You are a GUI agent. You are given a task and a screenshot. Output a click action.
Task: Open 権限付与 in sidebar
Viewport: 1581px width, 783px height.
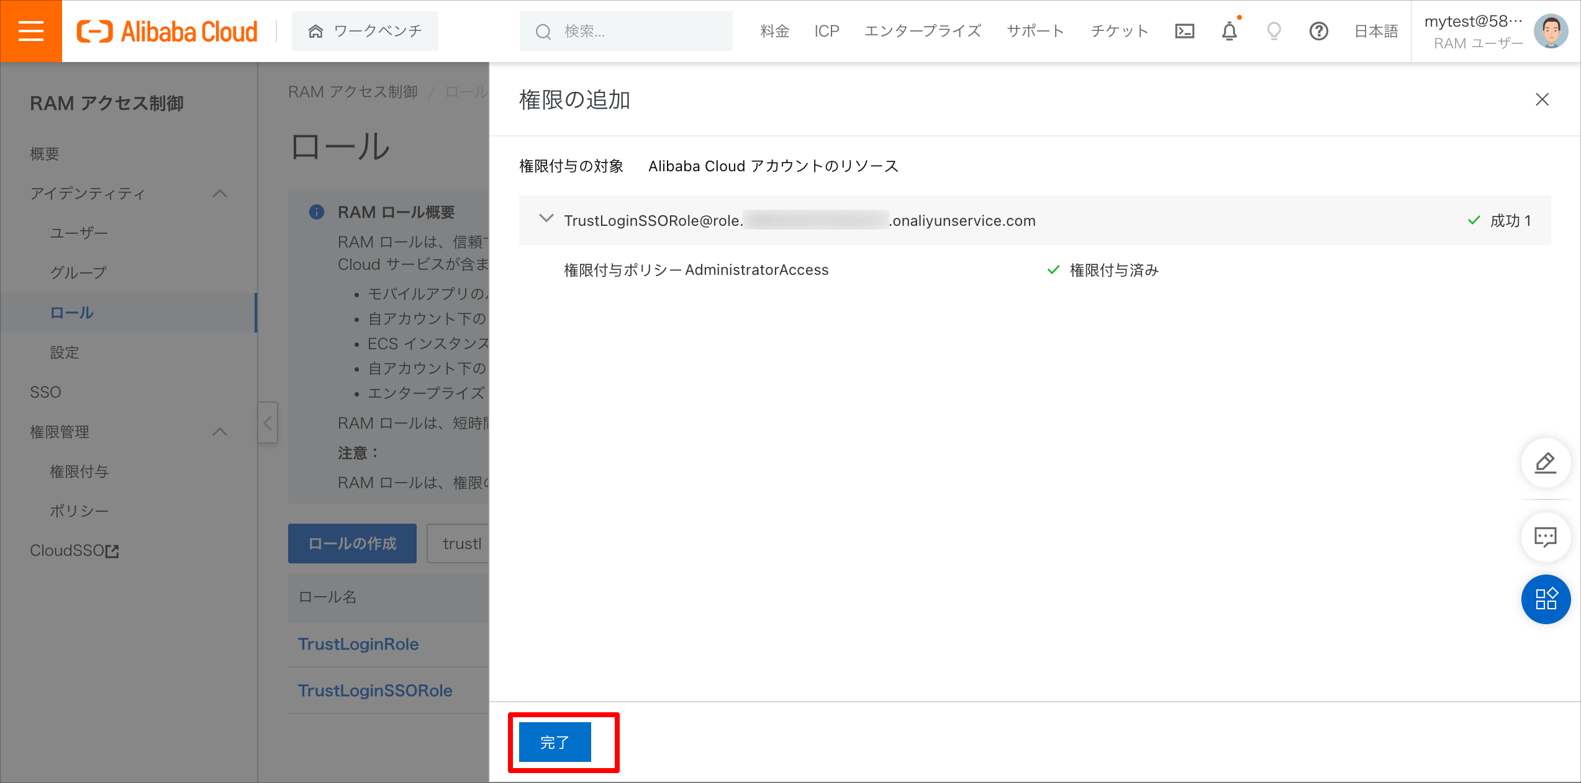79,472
